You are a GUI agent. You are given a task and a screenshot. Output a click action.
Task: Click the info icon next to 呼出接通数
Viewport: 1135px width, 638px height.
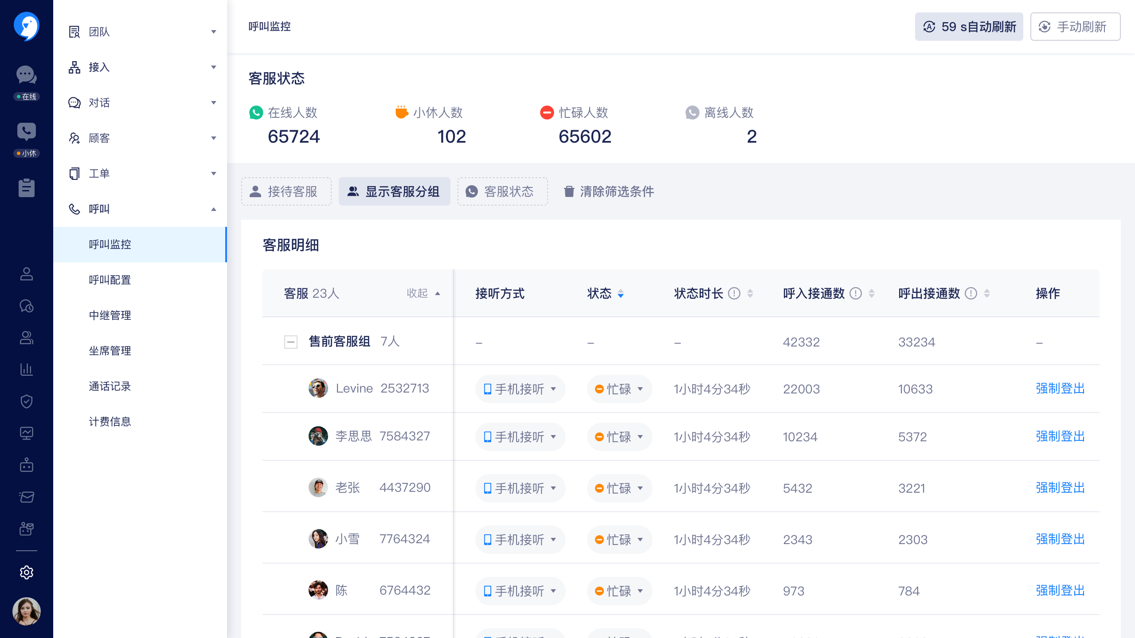(x=971, y=293)
